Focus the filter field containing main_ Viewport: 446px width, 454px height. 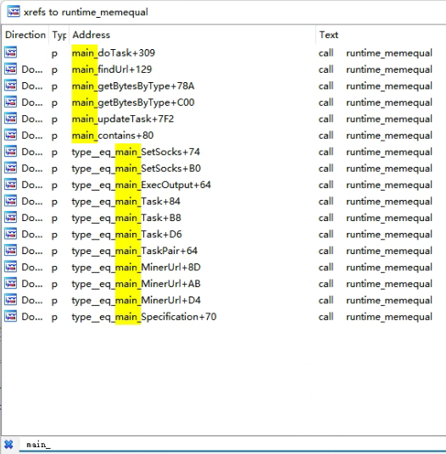pos(231,445)
